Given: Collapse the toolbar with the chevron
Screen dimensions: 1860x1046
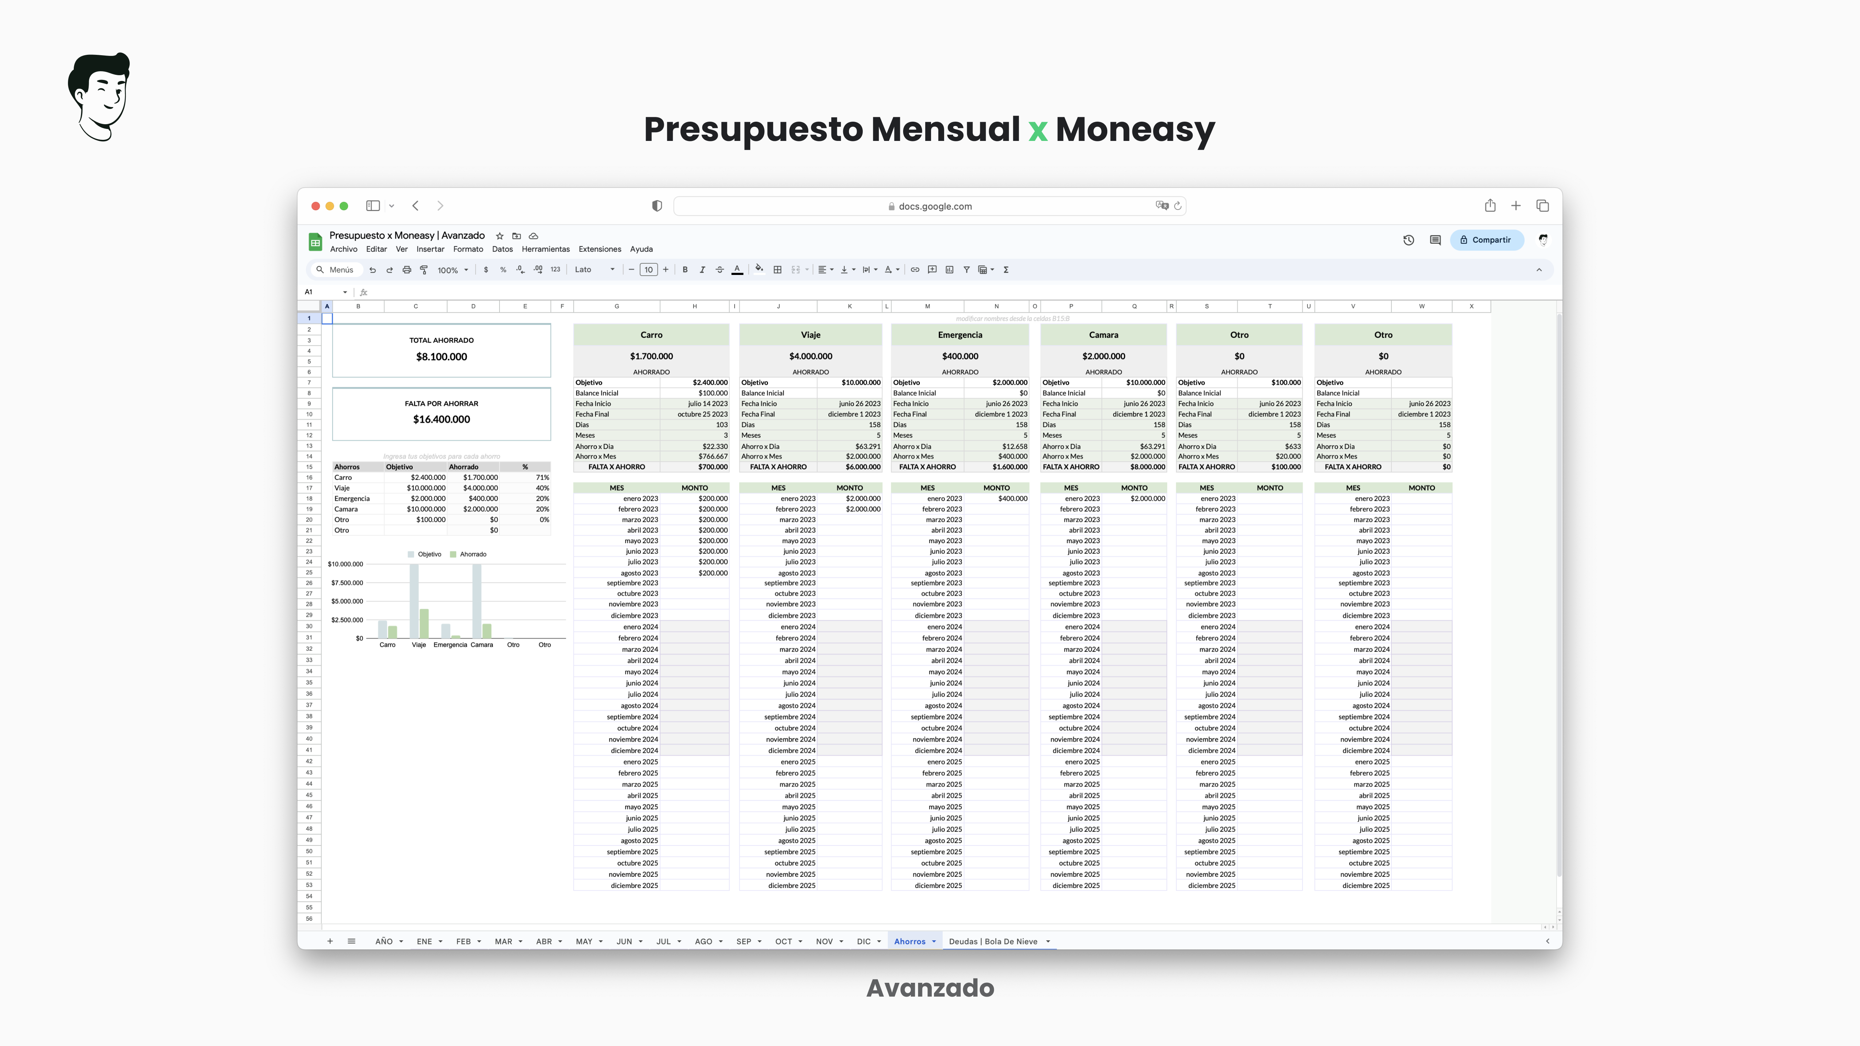Looking at the screenshot, I should point(1540,270).
